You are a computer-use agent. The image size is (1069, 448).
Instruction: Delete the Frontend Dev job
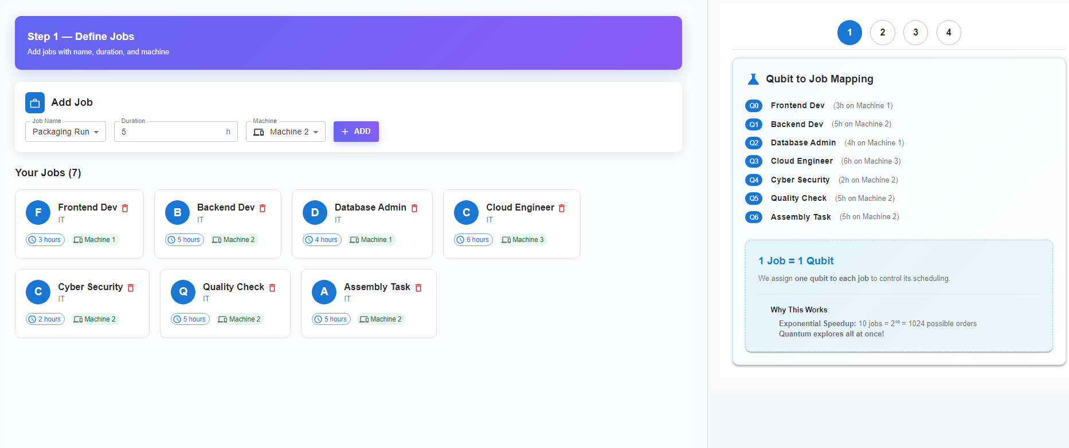pos(125,208)
